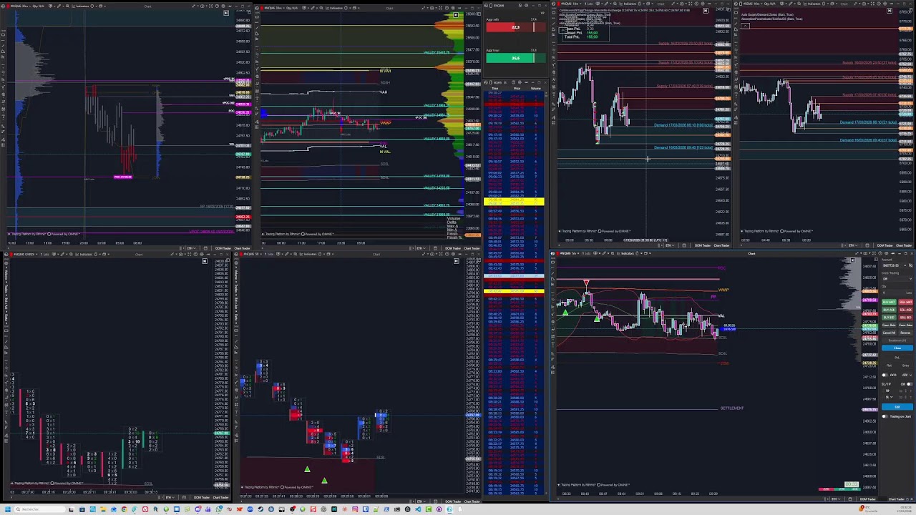Click the fullscreen icon in volume profile chart toolbar

click(x=210, y=6)
